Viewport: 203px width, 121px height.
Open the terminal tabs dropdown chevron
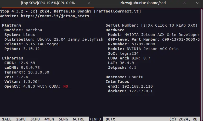[198, 3]
